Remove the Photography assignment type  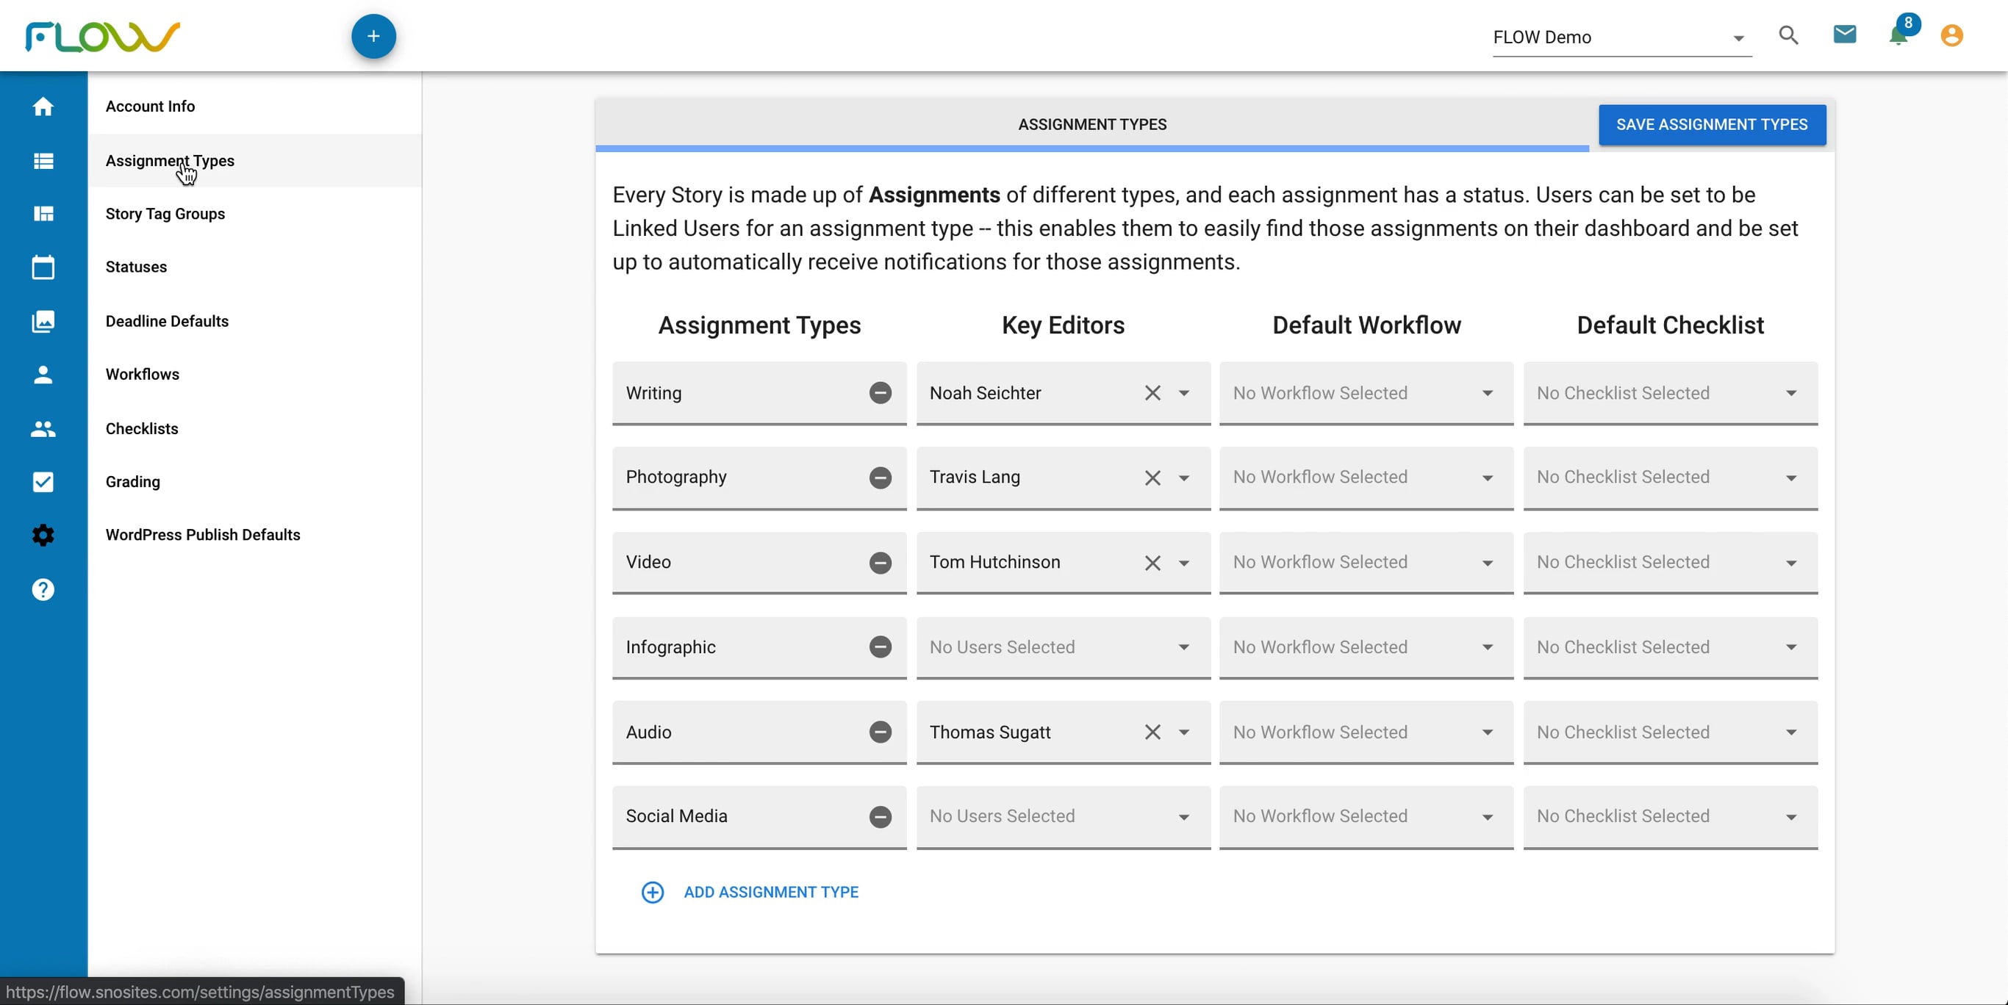[880, 478]
